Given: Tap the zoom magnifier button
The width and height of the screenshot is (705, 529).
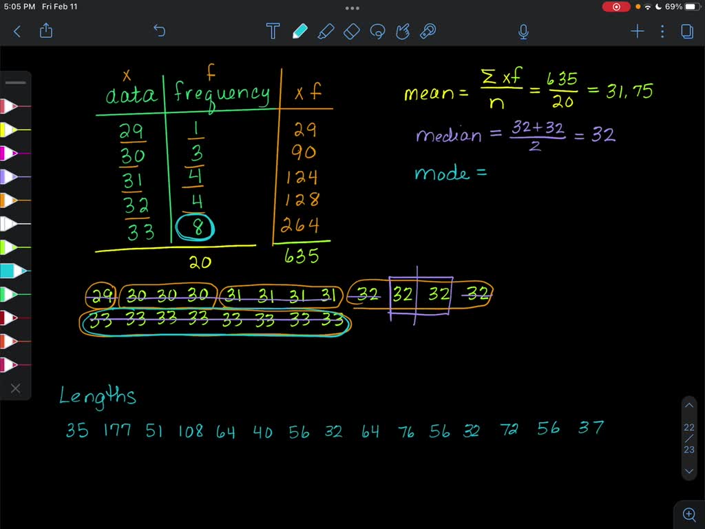Looking at the screenshot, I should click(x=689, y=514).
